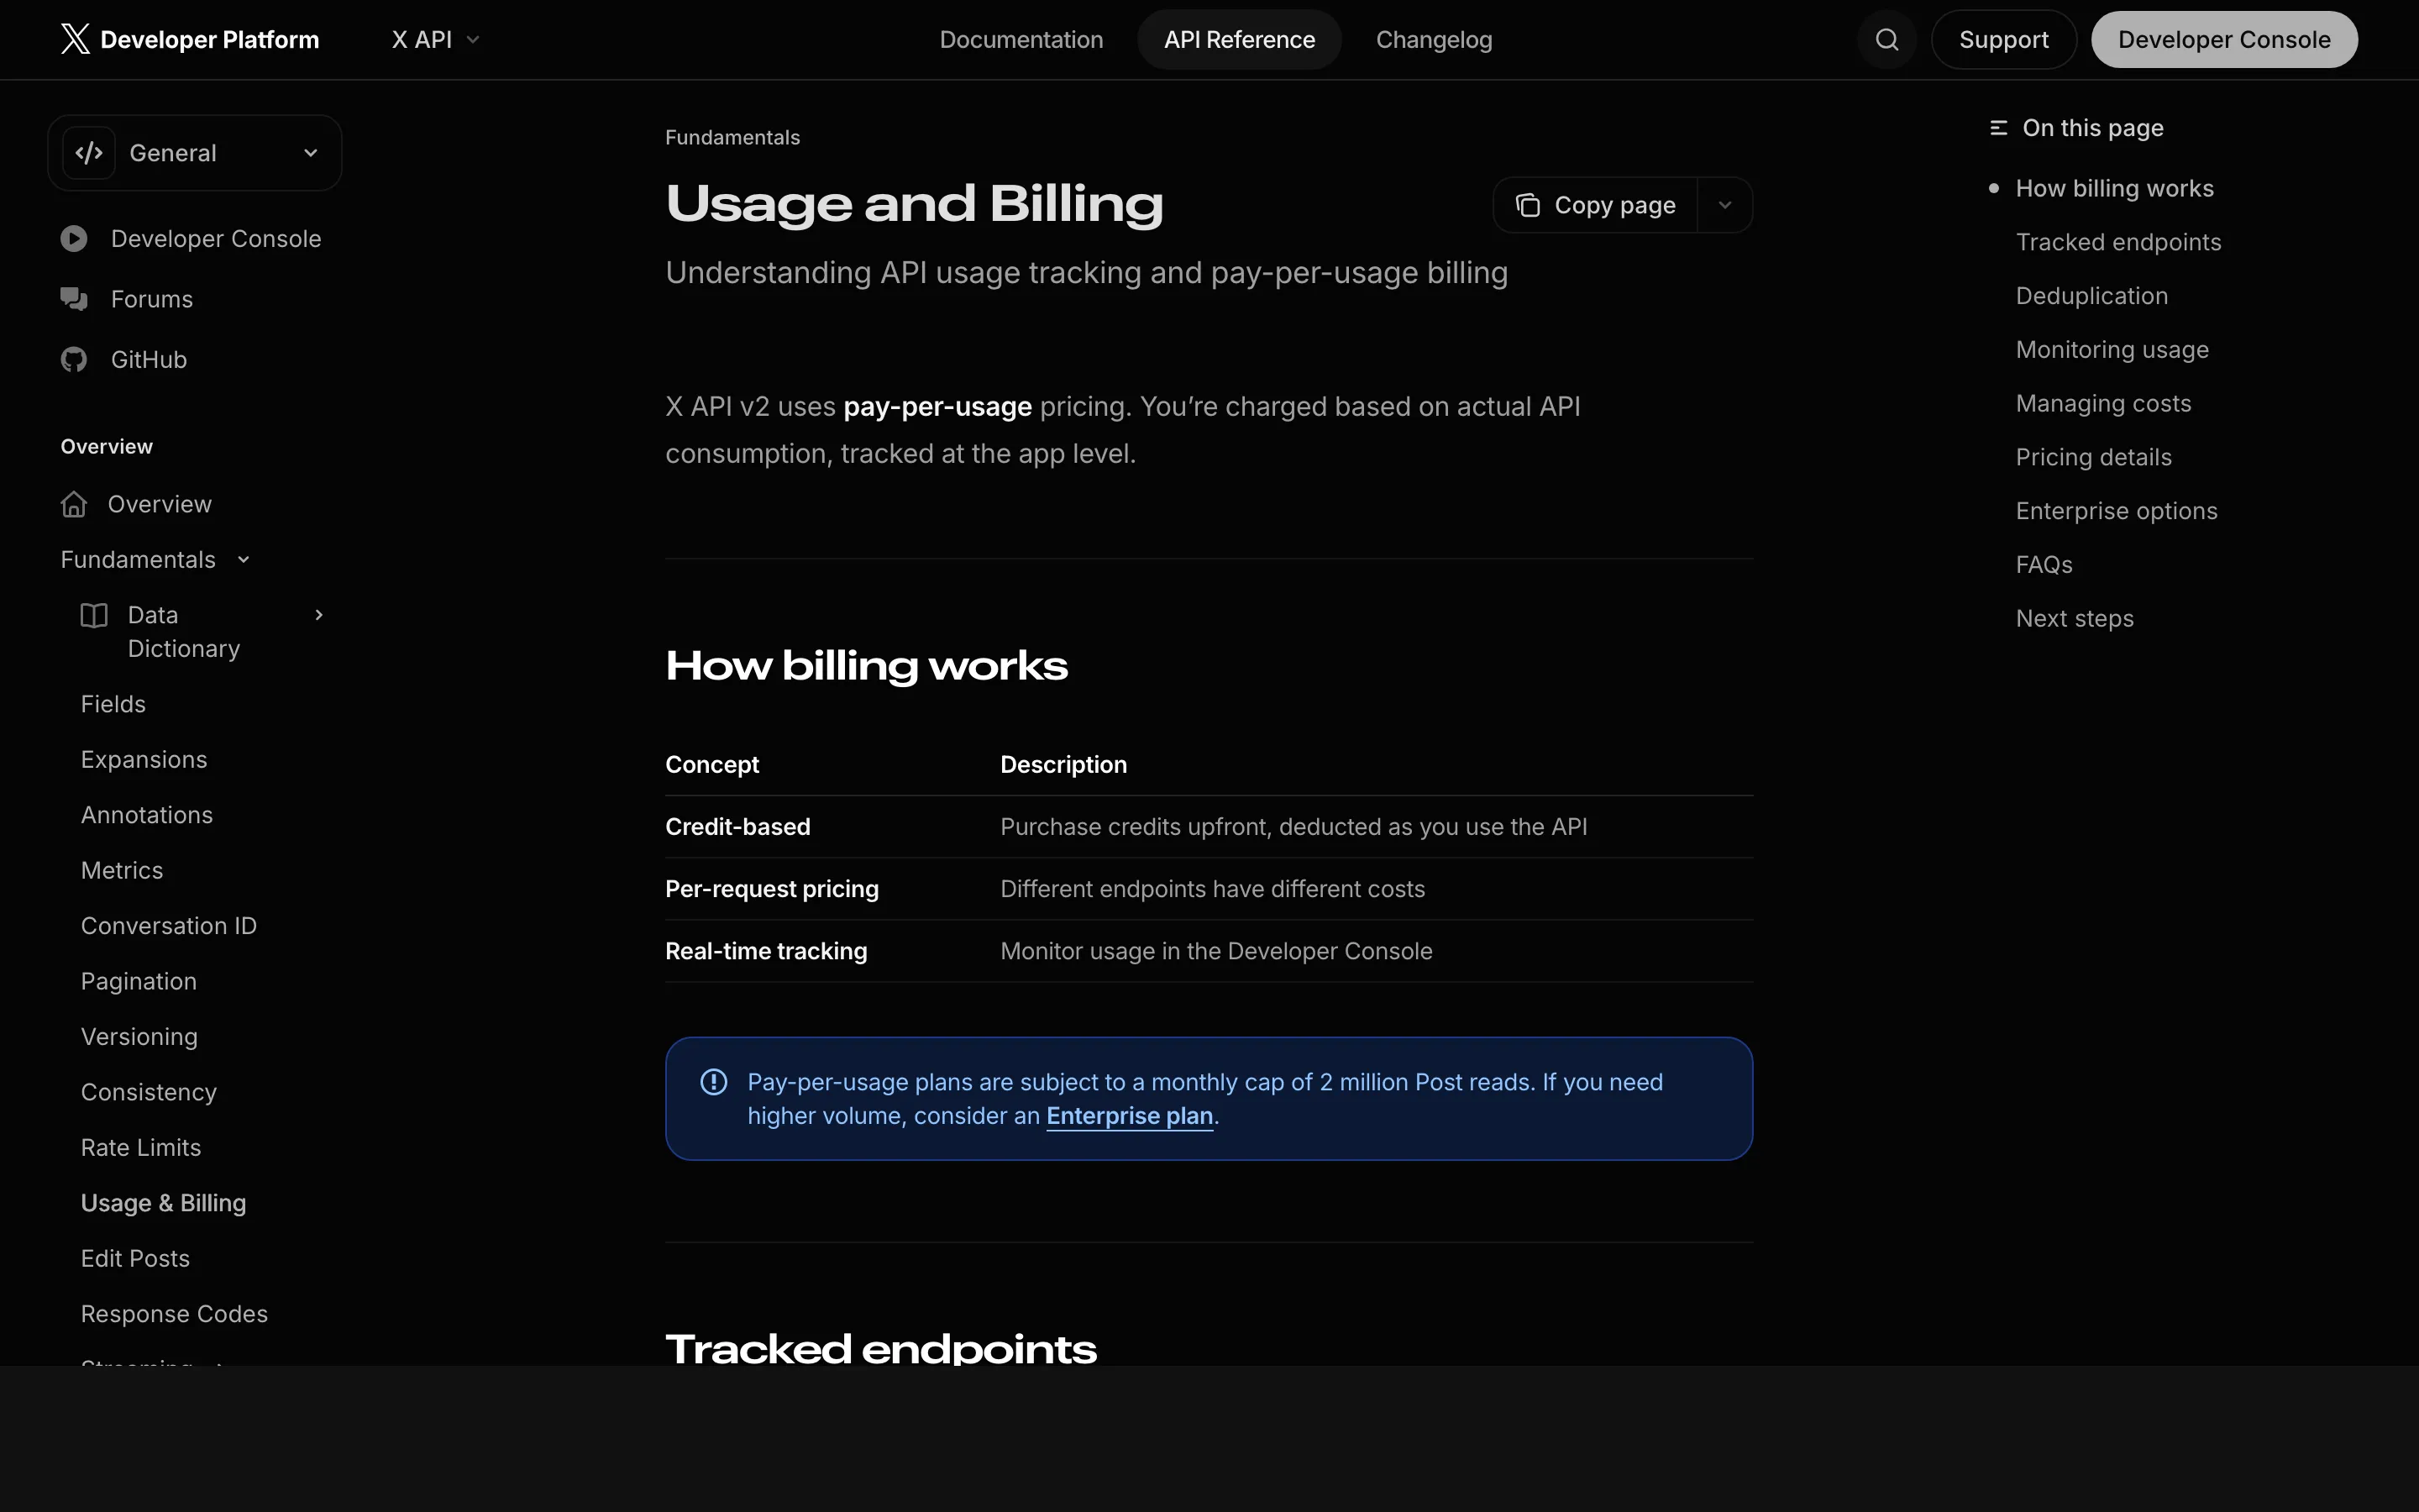Screen dimensions: 2419x1512
Task: Open search with magnifier icon
Action: pos(1886,40)
